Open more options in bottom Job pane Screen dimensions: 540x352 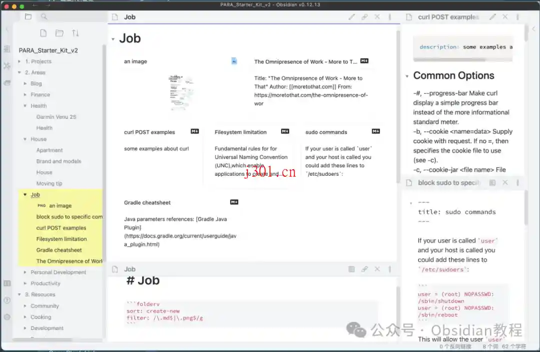(390, 269)
